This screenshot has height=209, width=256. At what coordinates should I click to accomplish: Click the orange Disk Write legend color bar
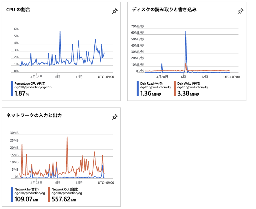[x=175, y=89]
